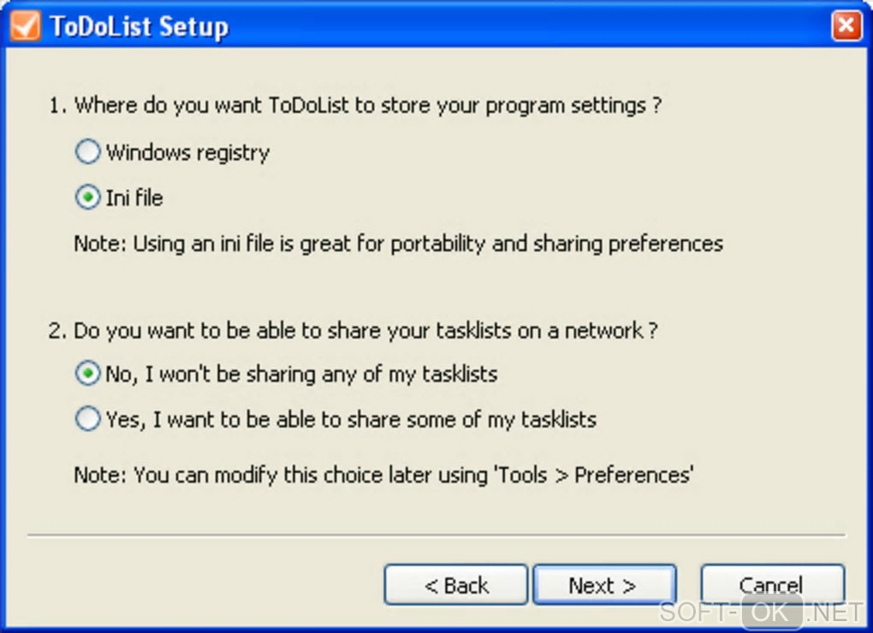Click the 'Yes, I want to be able to share' label
The width and height of the screenshot is (873, 633).
tap(351, 419)
